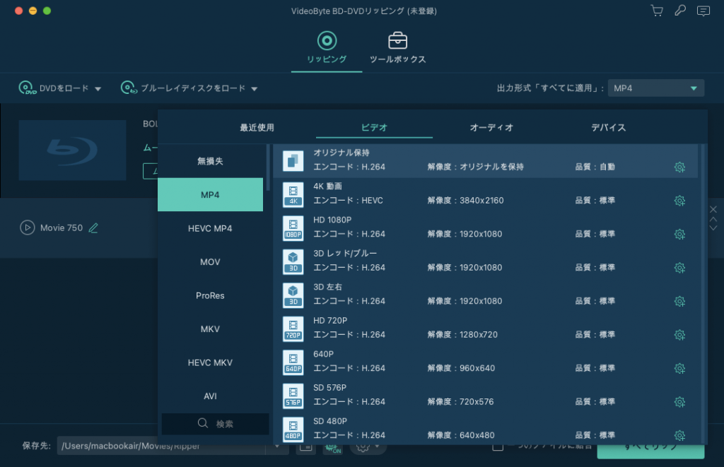Image resolution: width=724 pixels, height=467 pixels.
Task: Open settings gear for HD 720P preset
Action: tap(679, 335)
